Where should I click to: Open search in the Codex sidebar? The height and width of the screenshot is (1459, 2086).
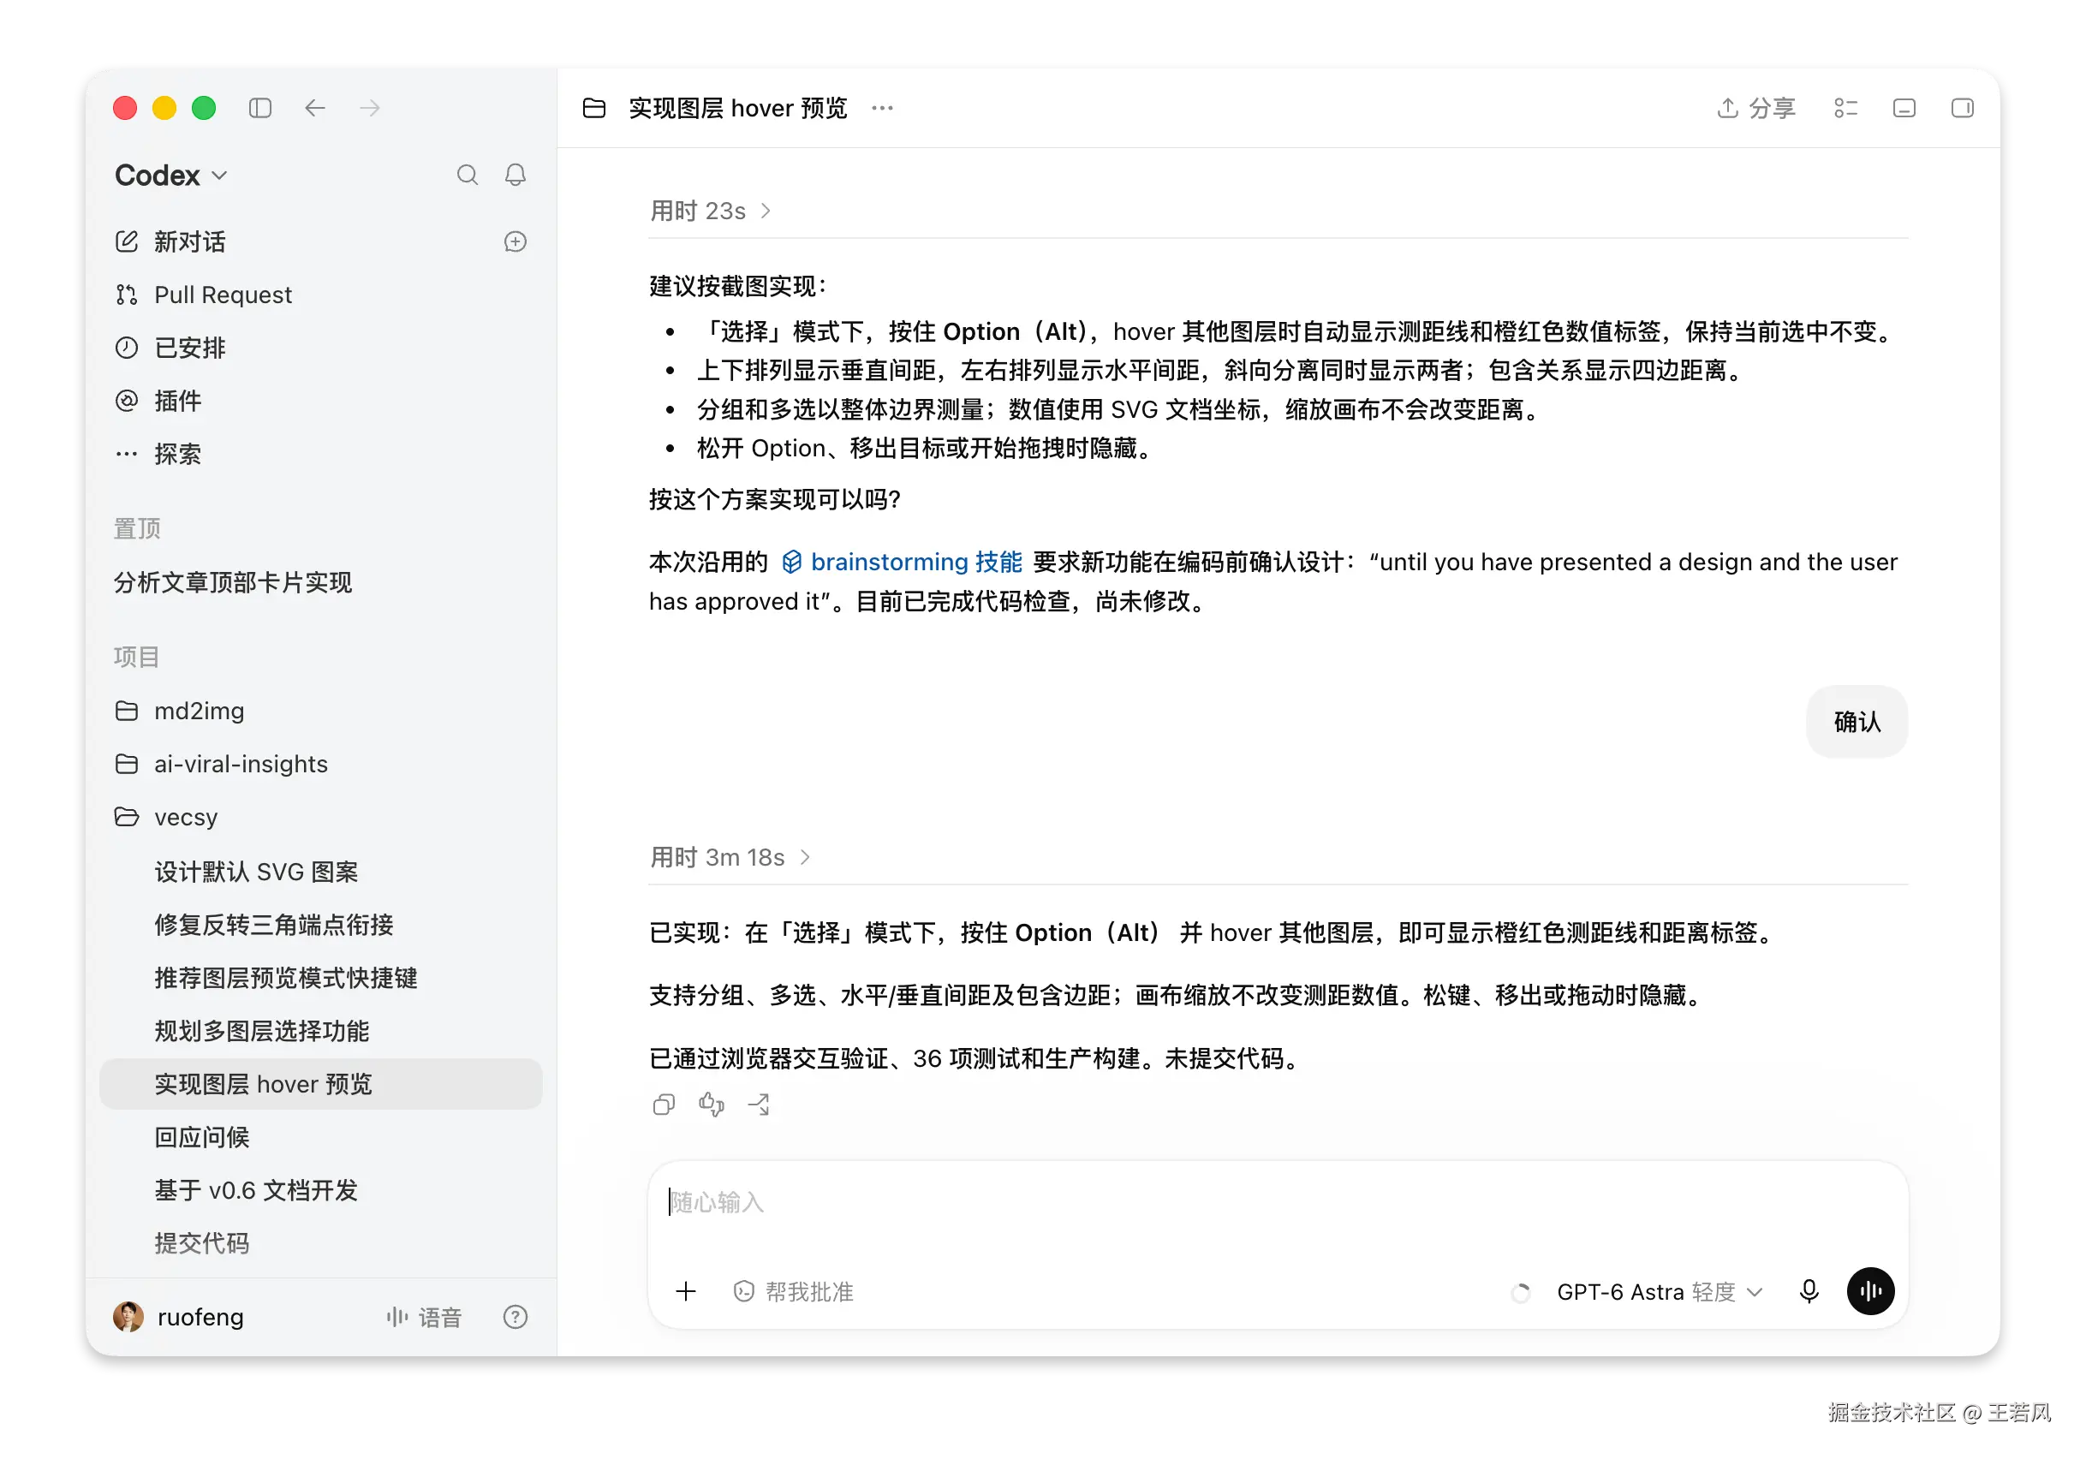click(467, 175)
